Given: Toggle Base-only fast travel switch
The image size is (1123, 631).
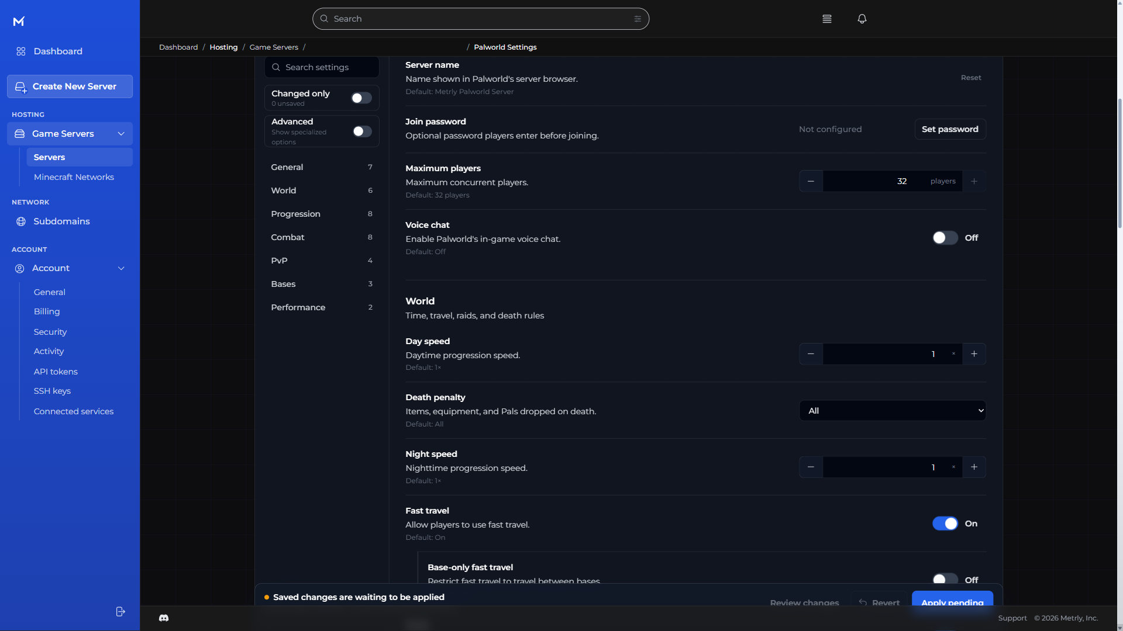Looking at the screenshot, I should pyautogui.click(x=945, y=579).
